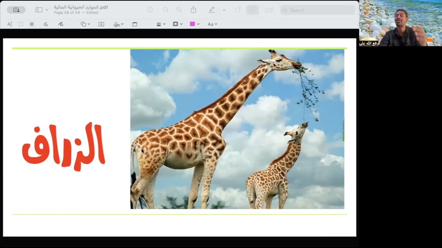Open the Border Color menu

pos(177,24)
